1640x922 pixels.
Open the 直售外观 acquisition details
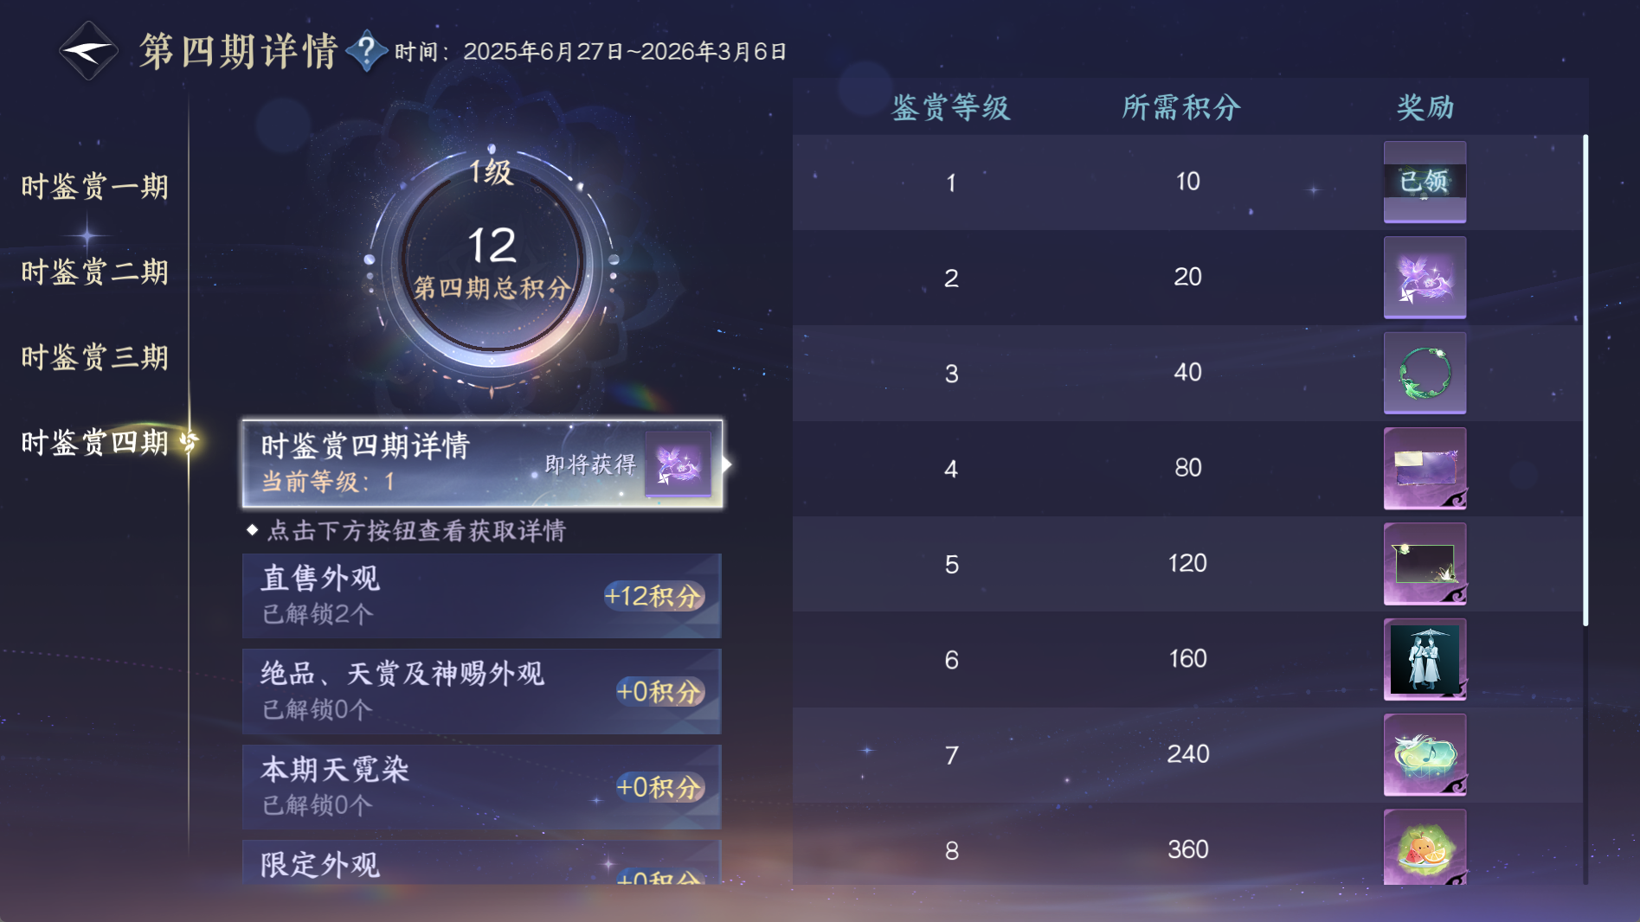pyautogui.click(x=481, y=596)
